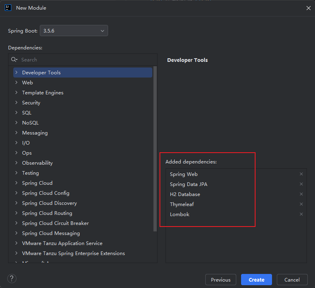Select Spring Cloud Messaging row

click(x=83, y=233)
